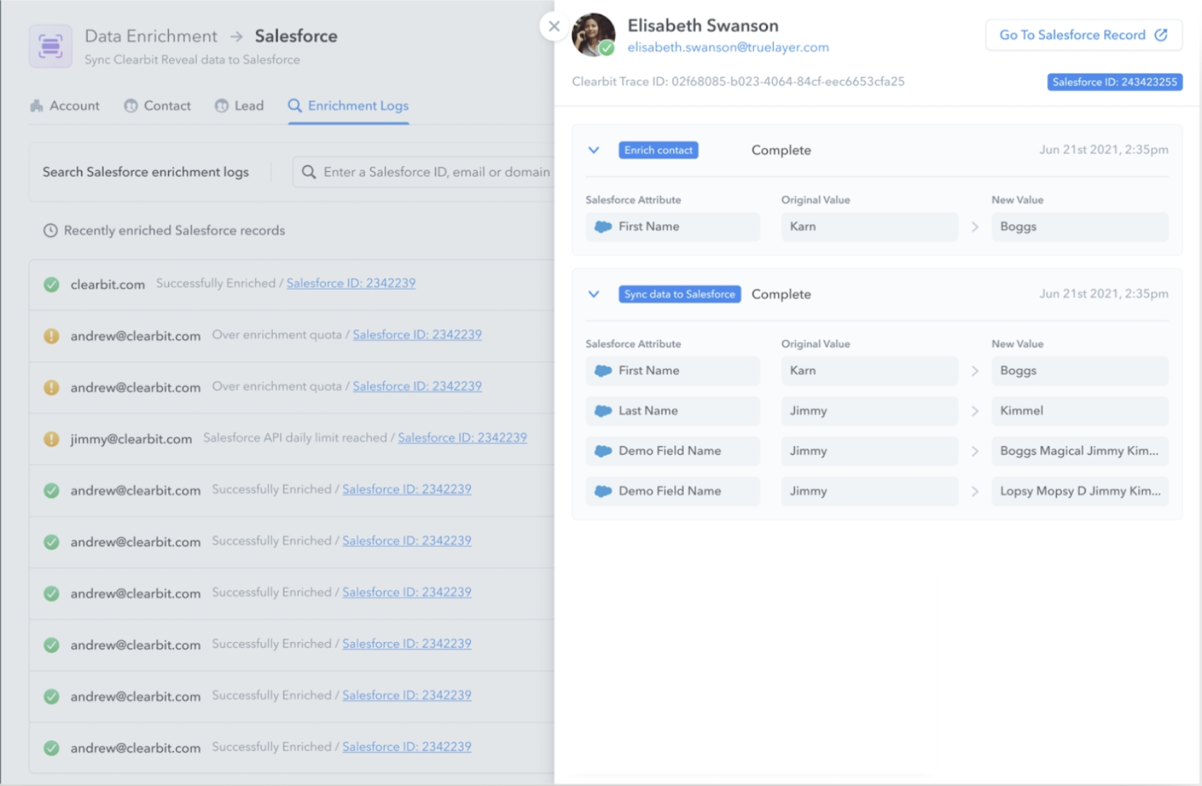Click the external link icon in Go To Salesforce Record
Viewport: 1202px width, 786px height.
click(x=1161, y=35)
